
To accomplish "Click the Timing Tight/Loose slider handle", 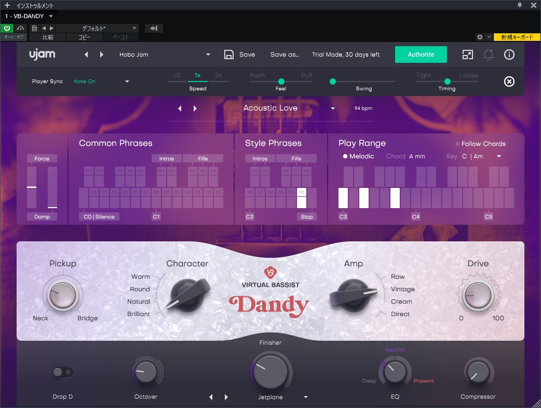I will click(x=448, y=81).
